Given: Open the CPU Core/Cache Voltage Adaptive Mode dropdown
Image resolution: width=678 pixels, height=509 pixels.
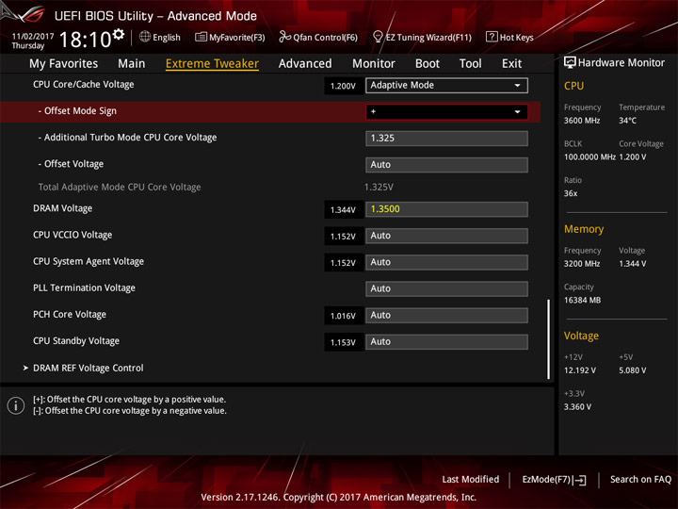Looking at the screenshot, I should point(446,85).
